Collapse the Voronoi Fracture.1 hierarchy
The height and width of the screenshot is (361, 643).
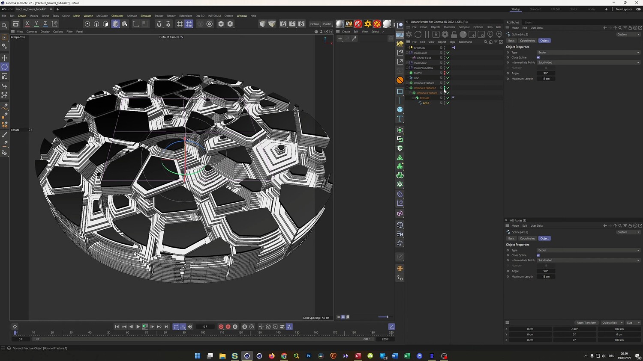pos(407,88)
